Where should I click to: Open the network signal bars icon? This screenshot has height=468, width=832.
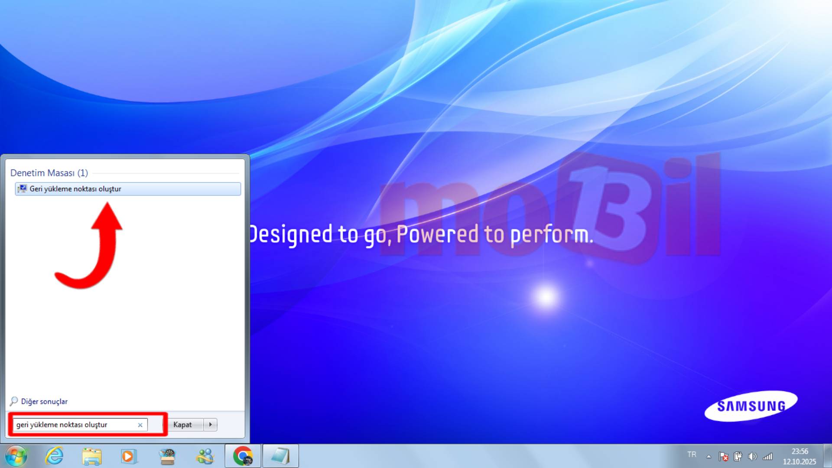768,456
